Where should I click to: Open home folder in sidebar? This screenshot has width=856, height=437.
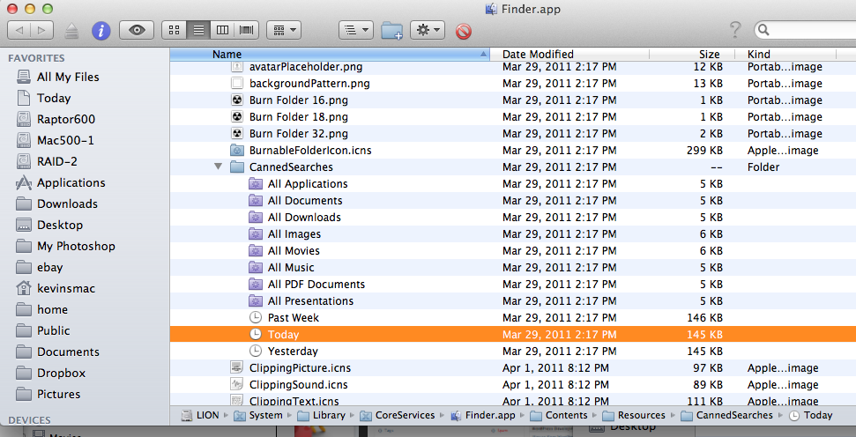[52, 309]
